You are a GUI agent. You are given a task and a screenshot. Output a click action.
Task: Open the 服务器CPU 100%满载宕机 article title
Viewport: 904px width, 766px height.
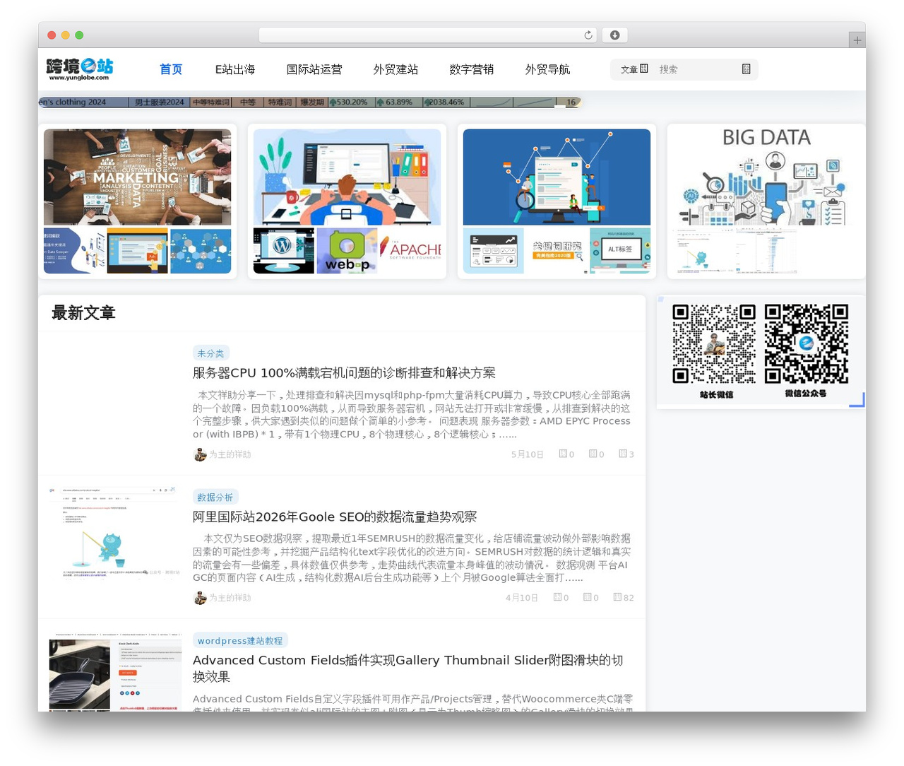(x=344, y=373)
